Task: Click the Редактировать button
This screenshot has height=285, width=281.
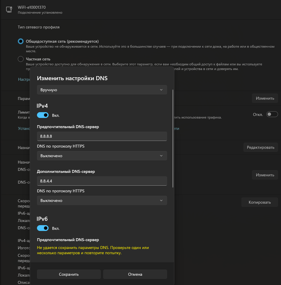Action: click(260, 147)
